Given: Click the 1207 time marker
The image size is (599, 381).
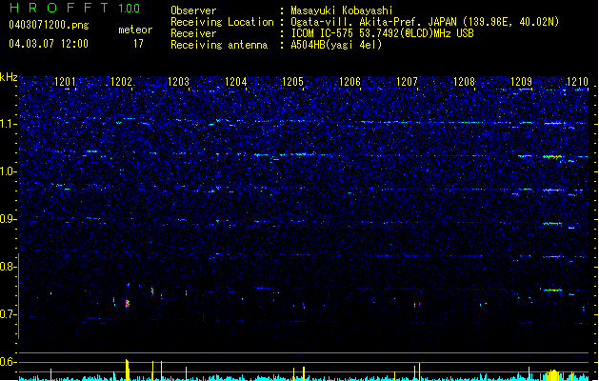Looking at the screenshot, I should coord(408,81).
